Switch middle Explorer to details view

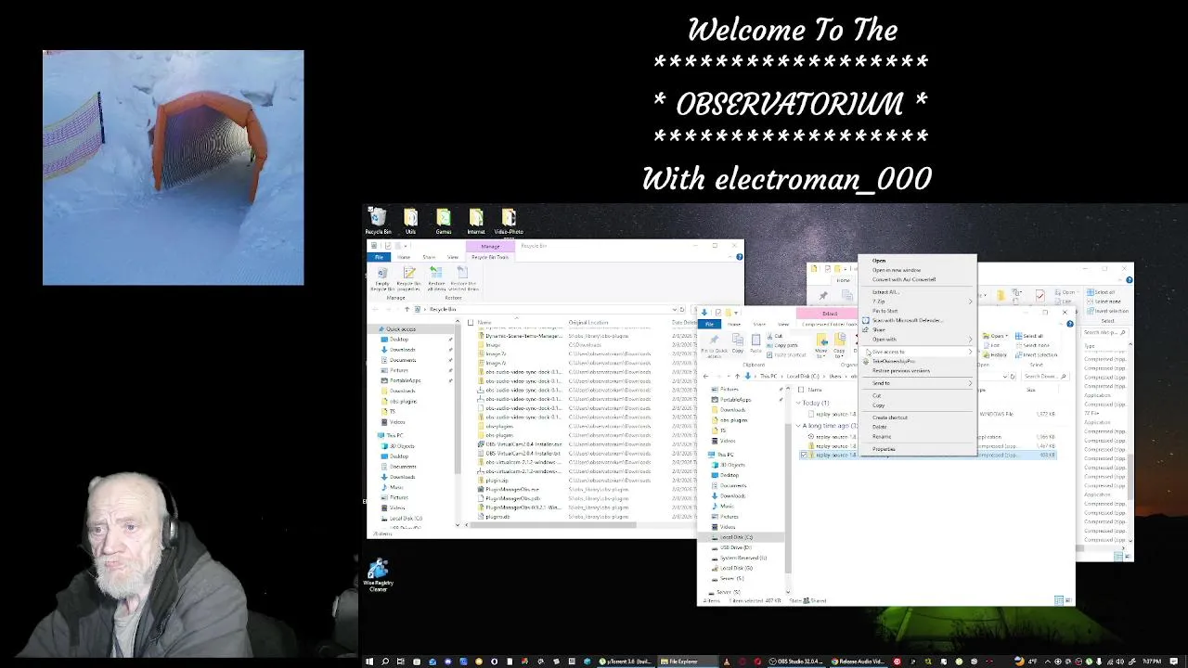(1059, 600)
